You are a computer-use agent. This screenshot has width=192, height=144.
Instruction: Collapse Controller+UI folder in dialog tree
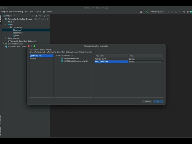(57, 55)
